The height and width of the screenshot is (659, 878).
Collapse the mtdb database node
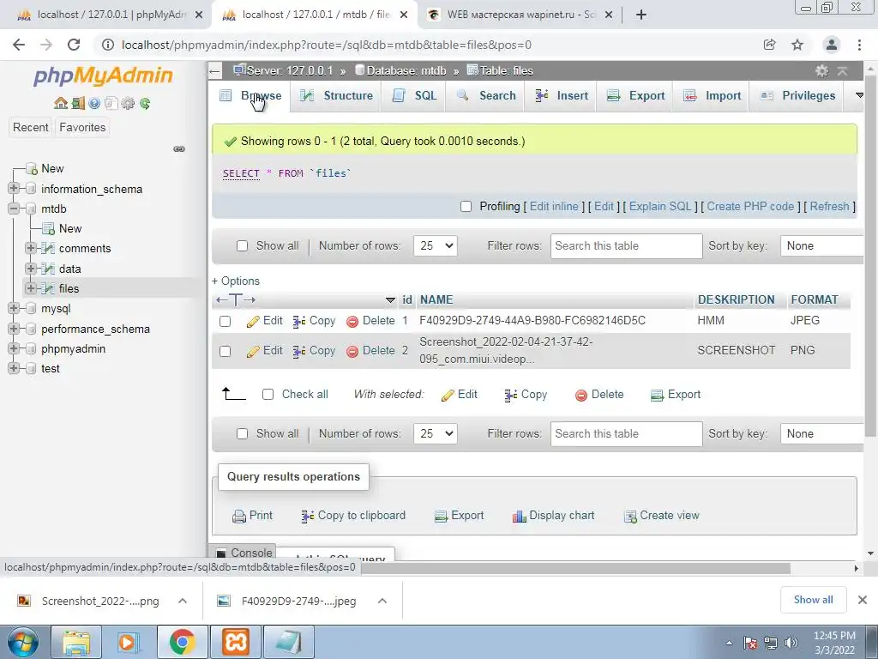(x=14, y=209)
